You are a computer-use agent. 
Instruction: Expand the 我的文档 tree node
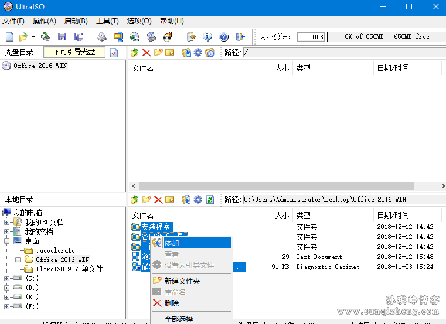click(6, 231)
